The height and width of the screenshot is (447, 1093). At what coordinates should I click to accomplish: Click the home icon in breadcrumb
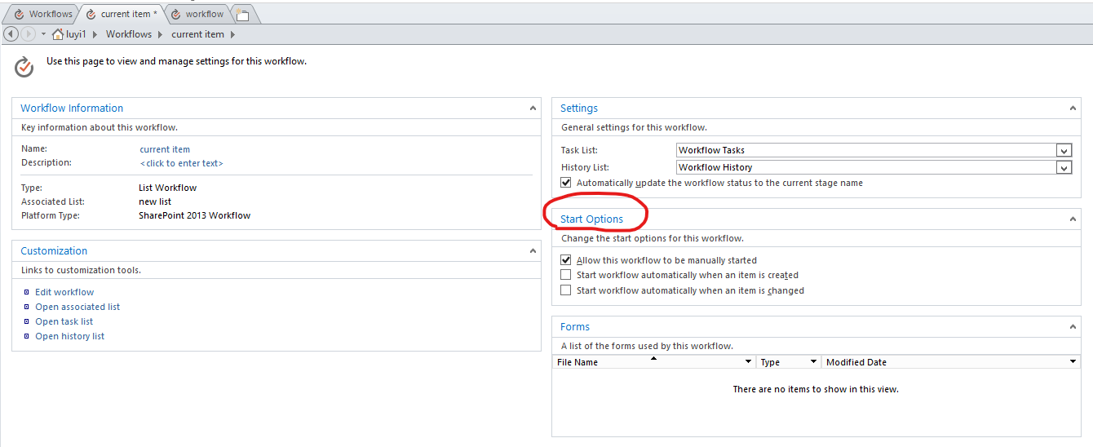[58, 34]
